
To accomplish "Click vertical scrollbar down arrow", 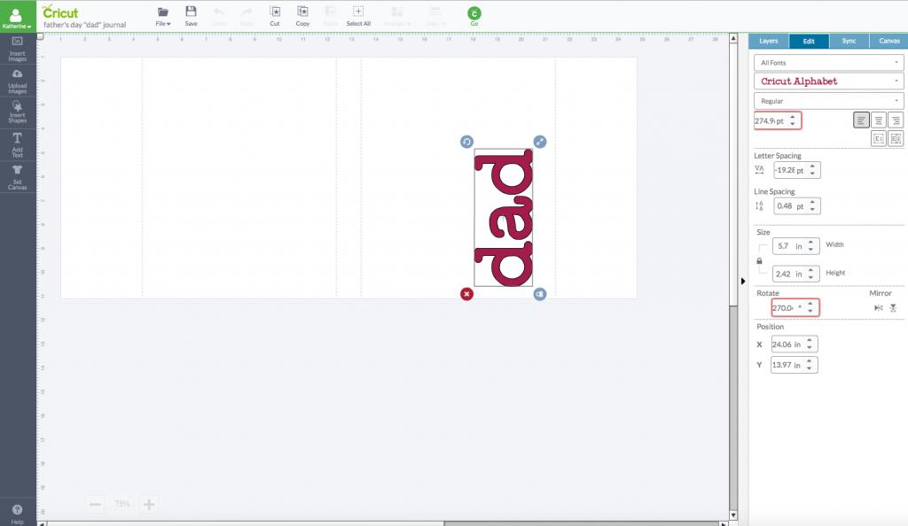I will [x=733, y=515].
